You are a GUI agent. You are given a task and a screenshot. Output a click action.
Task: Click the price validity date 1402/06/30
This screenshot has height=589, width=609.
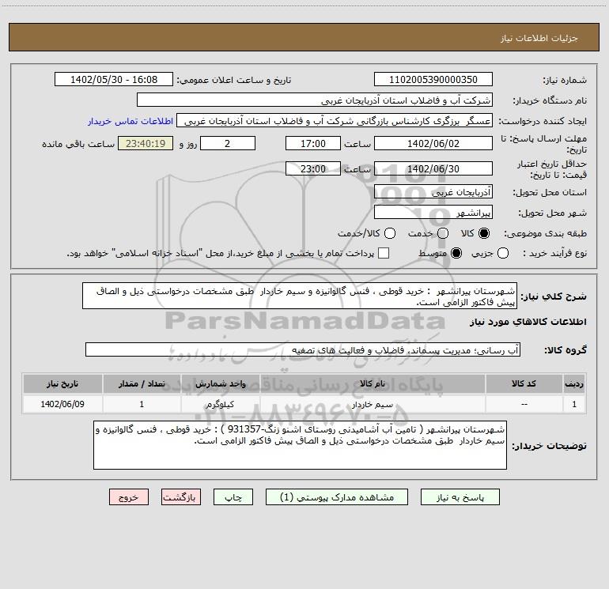(433, 168)
